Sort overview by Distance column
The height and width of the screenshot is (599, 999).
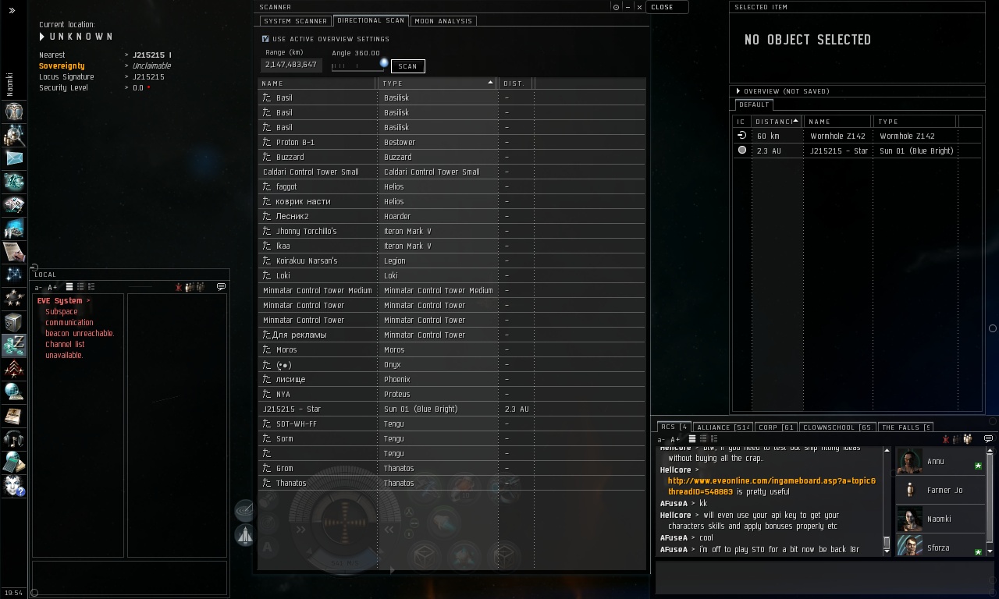click(777, 122)
